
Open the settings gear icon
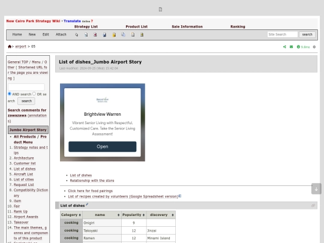pyautogui.click(x=314, y=47)
